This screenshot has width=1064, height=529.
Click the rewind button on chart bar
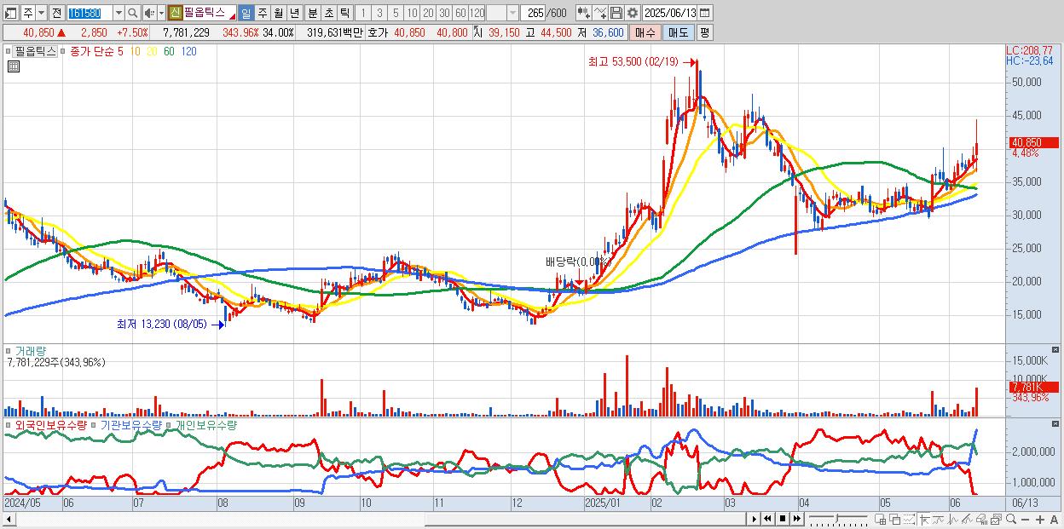767,519
